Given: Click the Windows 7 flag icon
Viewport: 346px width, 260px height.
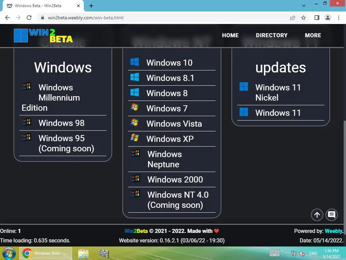Looking at the screenshot, I should (134, 107).
